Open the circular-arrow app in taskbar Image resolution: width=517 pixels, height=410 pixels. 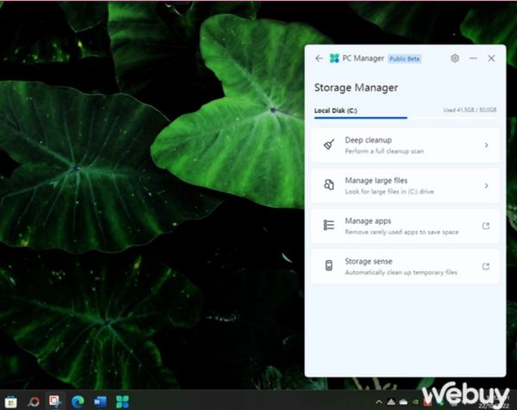34,401
